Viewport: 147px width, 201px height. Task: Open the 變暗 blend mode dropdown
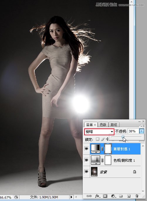pos(99,132)
